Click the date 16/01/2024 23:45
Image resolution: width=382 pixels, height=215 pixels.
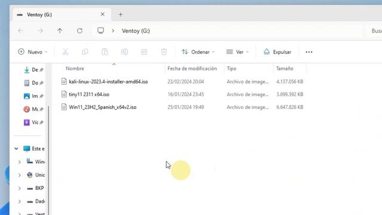[186, 94]
